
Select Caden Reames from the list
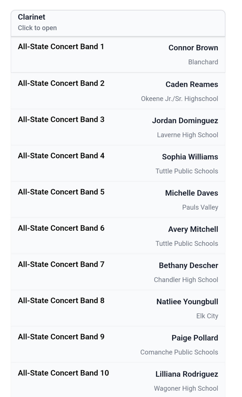[193, 84]
